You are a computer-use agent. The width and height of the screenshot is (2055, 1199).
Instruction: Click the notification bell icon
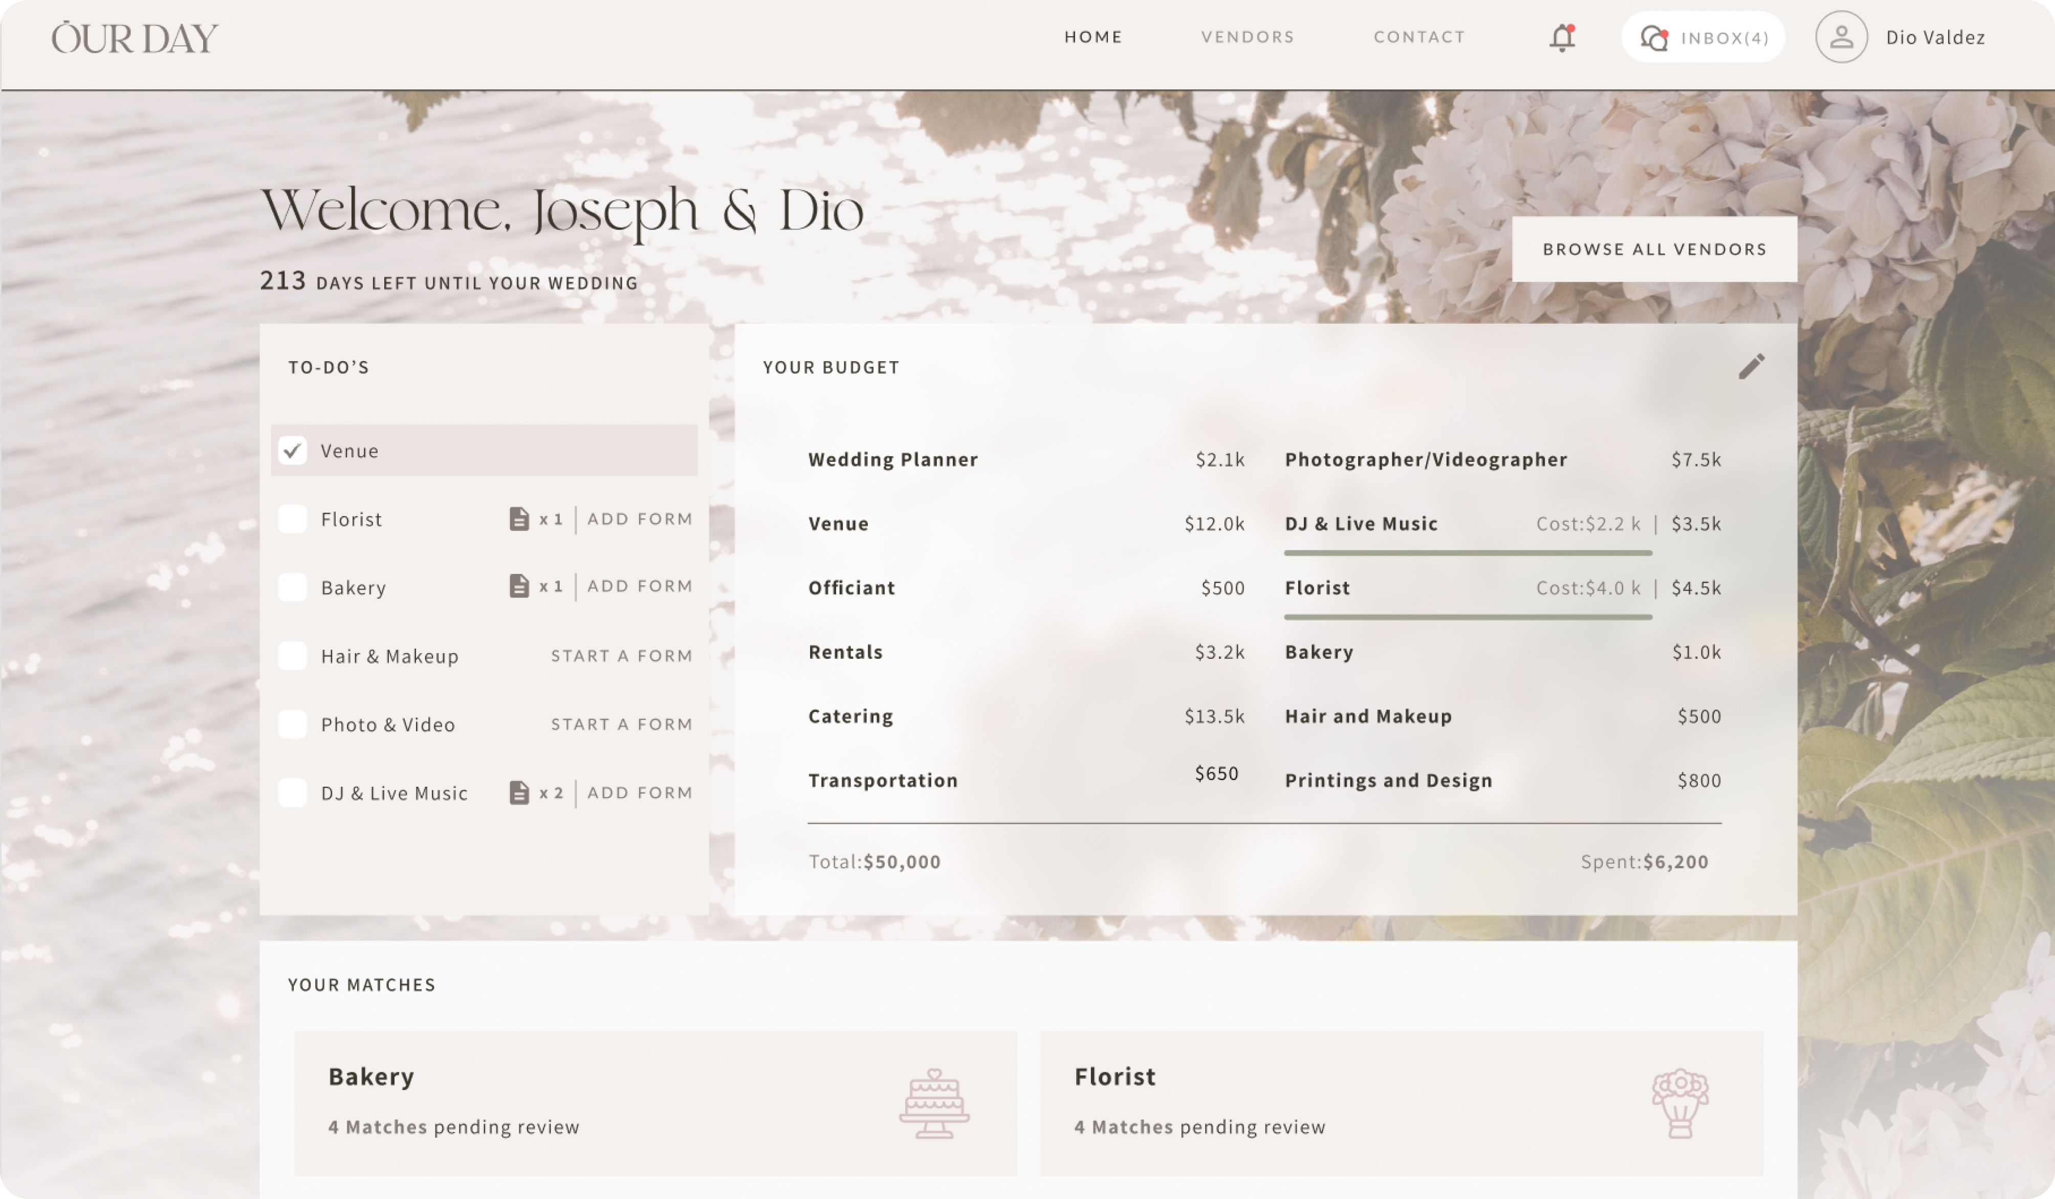[1562, 37]
